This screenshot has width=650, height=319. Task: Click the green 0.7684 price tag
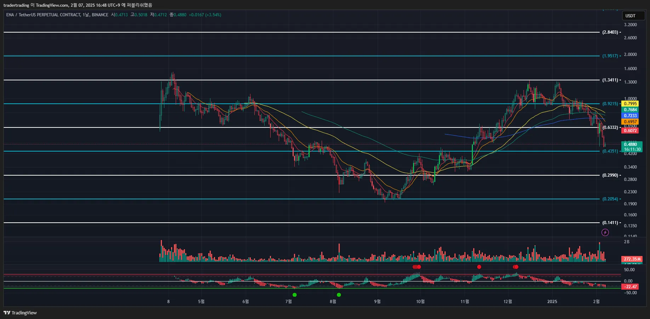pos(630,110)
